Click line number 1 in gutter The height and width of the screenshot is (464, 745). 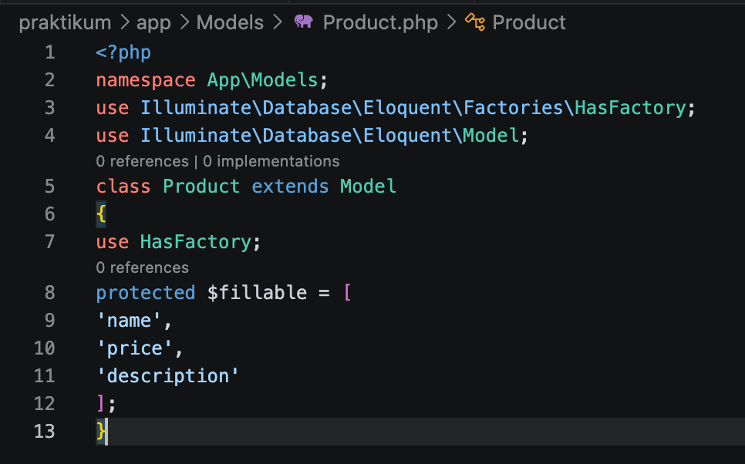[x=50, y=52]
